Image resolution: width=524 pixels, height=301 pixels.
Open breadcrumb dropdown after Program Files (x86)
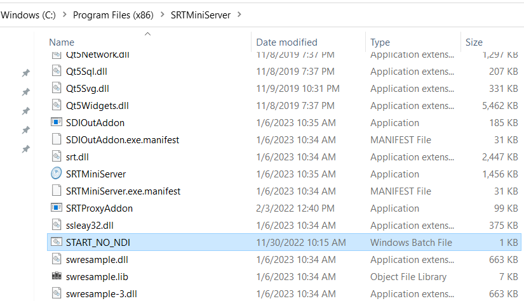(163, 15)
